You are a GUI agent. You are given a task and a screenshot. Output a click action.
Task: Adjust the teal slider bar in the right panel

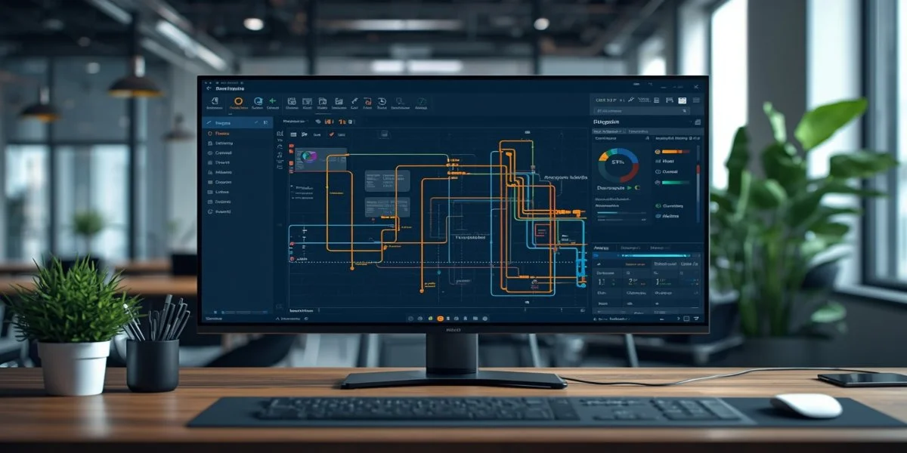[x=676, y=182]
